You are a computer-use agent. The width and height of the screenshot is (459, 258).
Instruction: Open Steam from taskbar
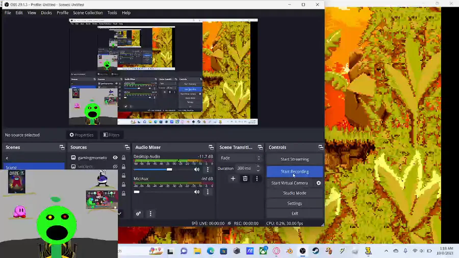point(316,251)
